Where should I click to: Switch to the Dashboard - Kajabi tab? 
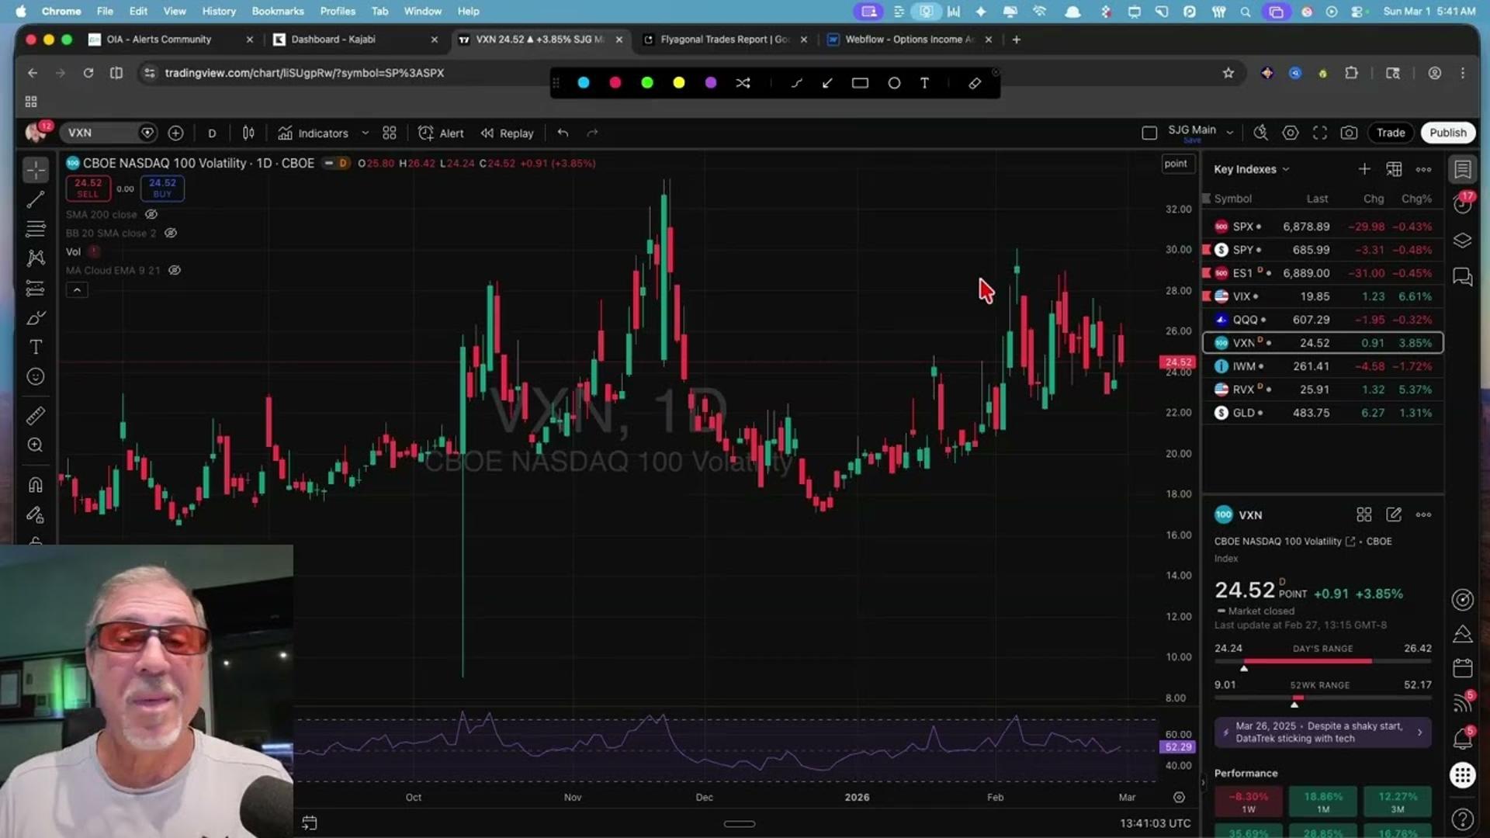click(x=334, y=40)
